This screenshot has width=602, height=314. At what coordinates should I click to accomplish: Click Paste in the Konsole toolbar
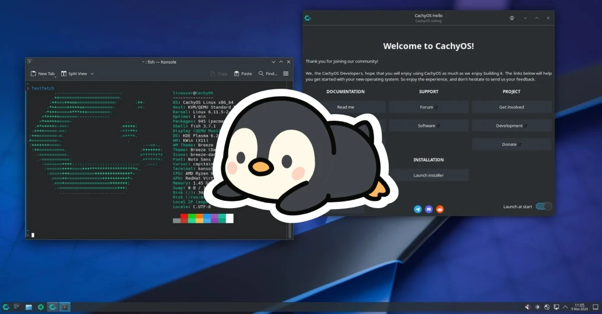pos(243,74)
